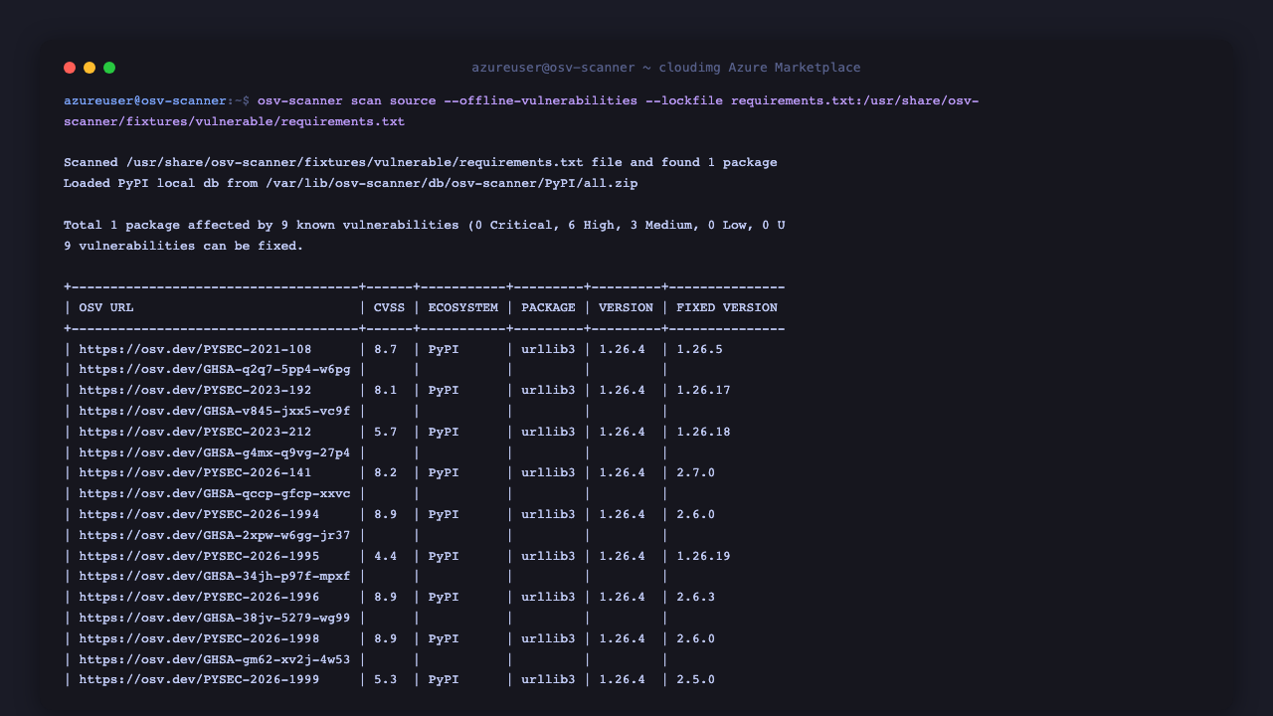Click the green maximize window dot
Screen dimensions: 1273x716
(x=109, y=68)
